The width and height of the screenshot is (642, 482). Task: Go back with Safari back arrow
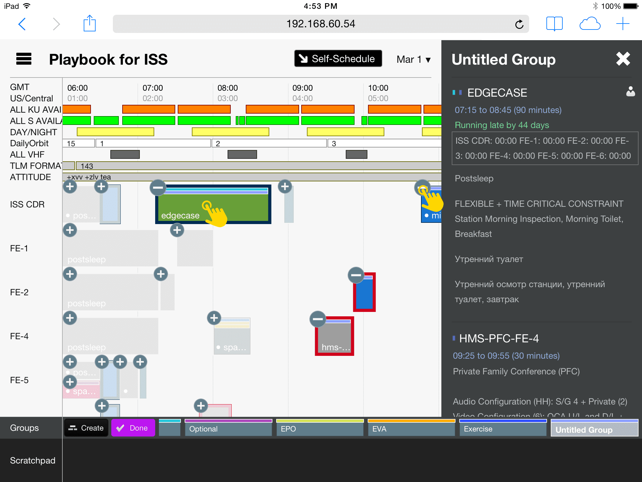22,24
